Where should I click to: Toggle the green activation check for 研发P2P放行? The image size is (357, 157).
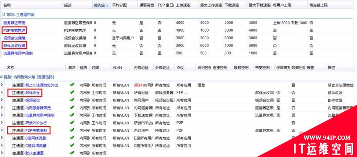[x=72, y=122]
